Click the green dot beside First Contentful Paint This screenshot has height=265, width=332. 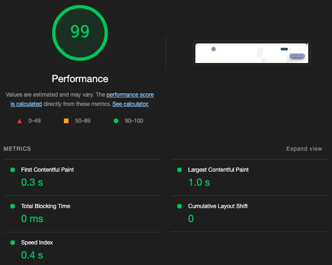(x=13, y=170)
